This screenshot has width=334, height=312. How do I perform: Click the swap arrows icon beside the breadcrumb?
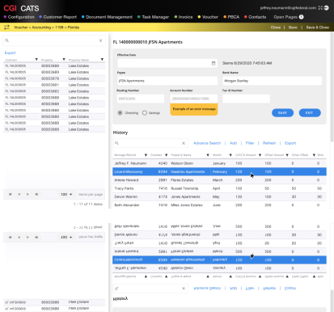point(6,27)
